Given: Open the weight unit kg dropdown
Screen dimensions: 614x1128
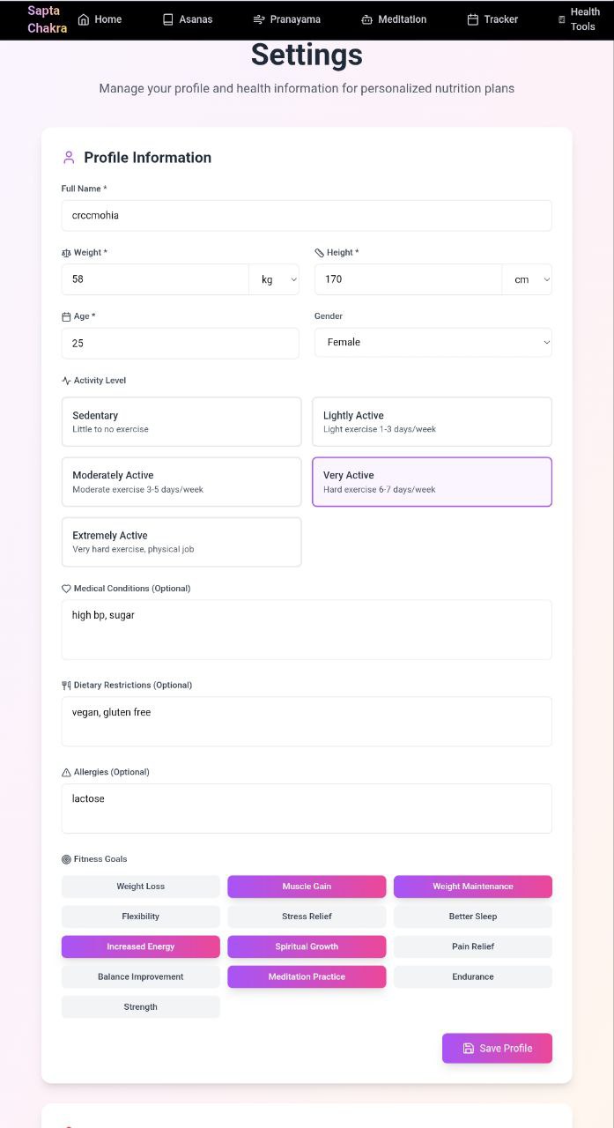Looking at the screenshot, I should tap(274, 279).
